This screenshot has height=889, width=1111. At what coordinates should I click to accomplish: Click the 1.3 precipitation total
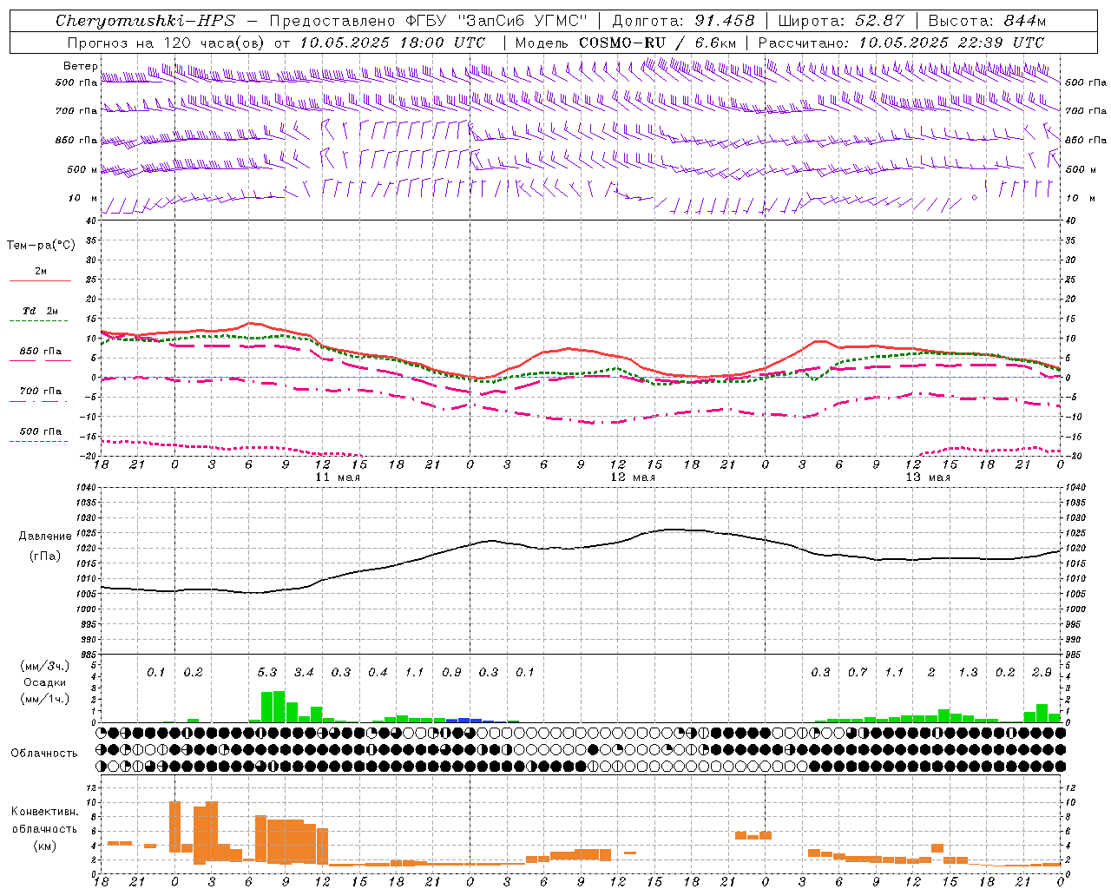[x=968, y=673]
